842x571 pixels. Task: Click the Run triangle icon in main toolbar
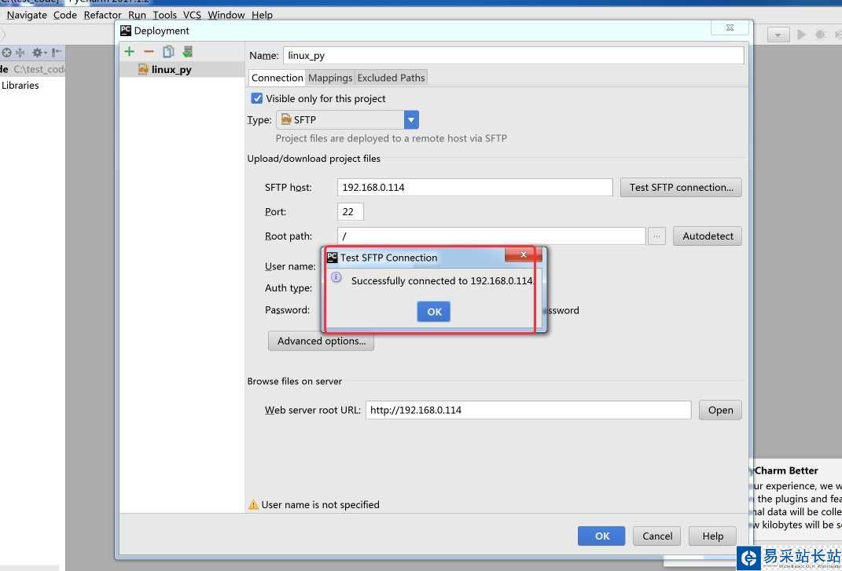pyautogui.click(x=801, y=35)
